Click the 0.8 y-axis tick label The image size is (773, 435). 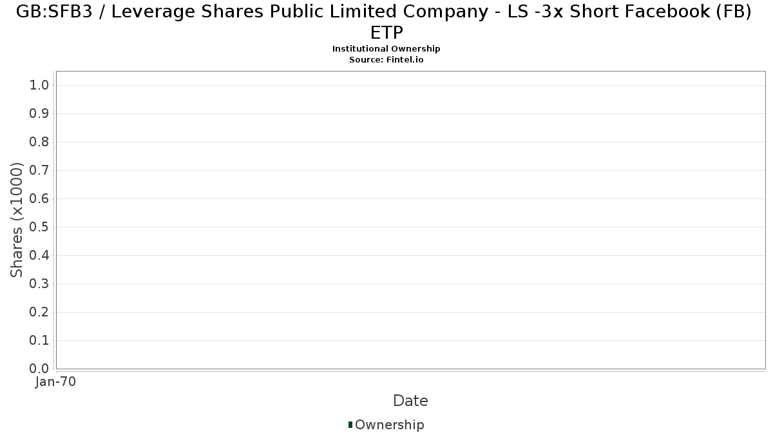39,142
